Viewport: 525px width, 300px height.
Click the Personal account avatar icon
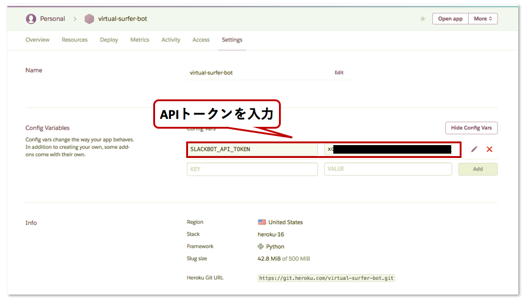click(x=31, y=19)
